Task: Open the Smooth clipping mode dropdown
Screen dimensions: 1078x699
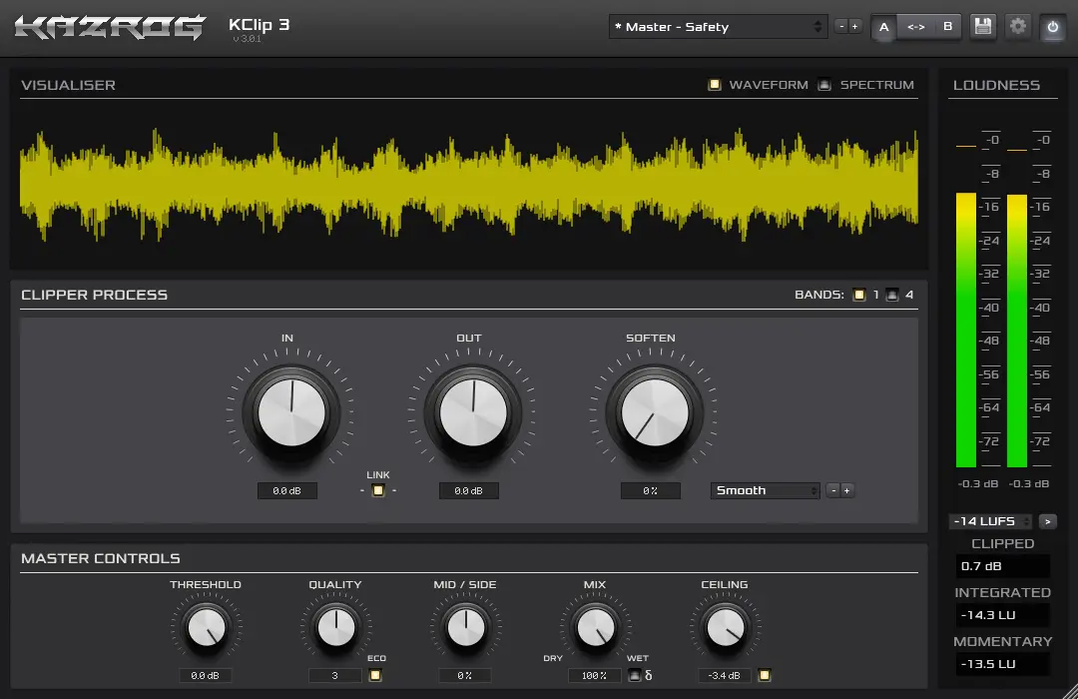Action: pyautogui.click(x=766, y=490)
